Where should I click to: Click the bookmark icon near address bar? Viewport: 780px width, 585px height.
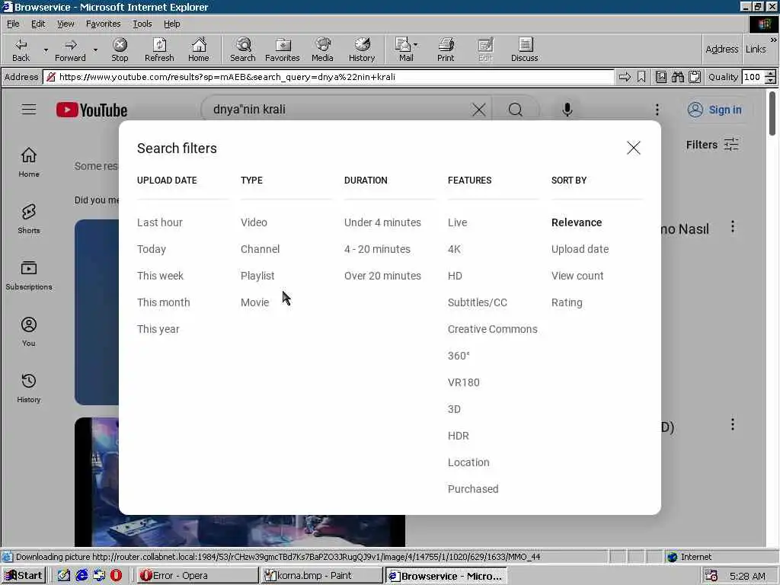pos(641,77)
